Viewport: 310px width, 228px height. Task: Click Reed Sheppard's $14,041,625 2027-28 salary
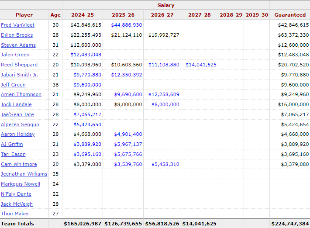(x=201, y=65)
